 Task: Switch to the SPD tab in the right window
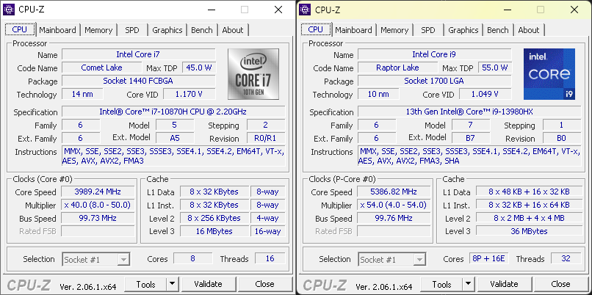click(x=428, y=30)
